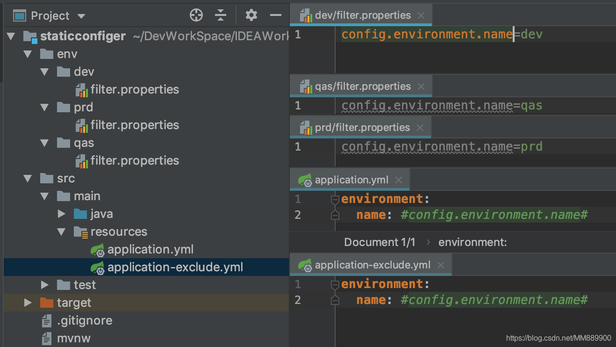Click 'qas' value in qas/filter.properties editor

click(x=531, y=106)
